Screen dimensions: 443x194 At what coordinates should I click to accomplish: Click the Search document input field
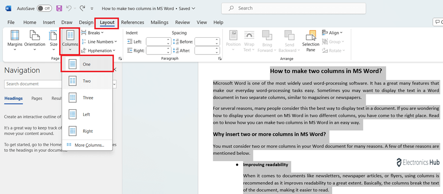(x=31, y=84)
